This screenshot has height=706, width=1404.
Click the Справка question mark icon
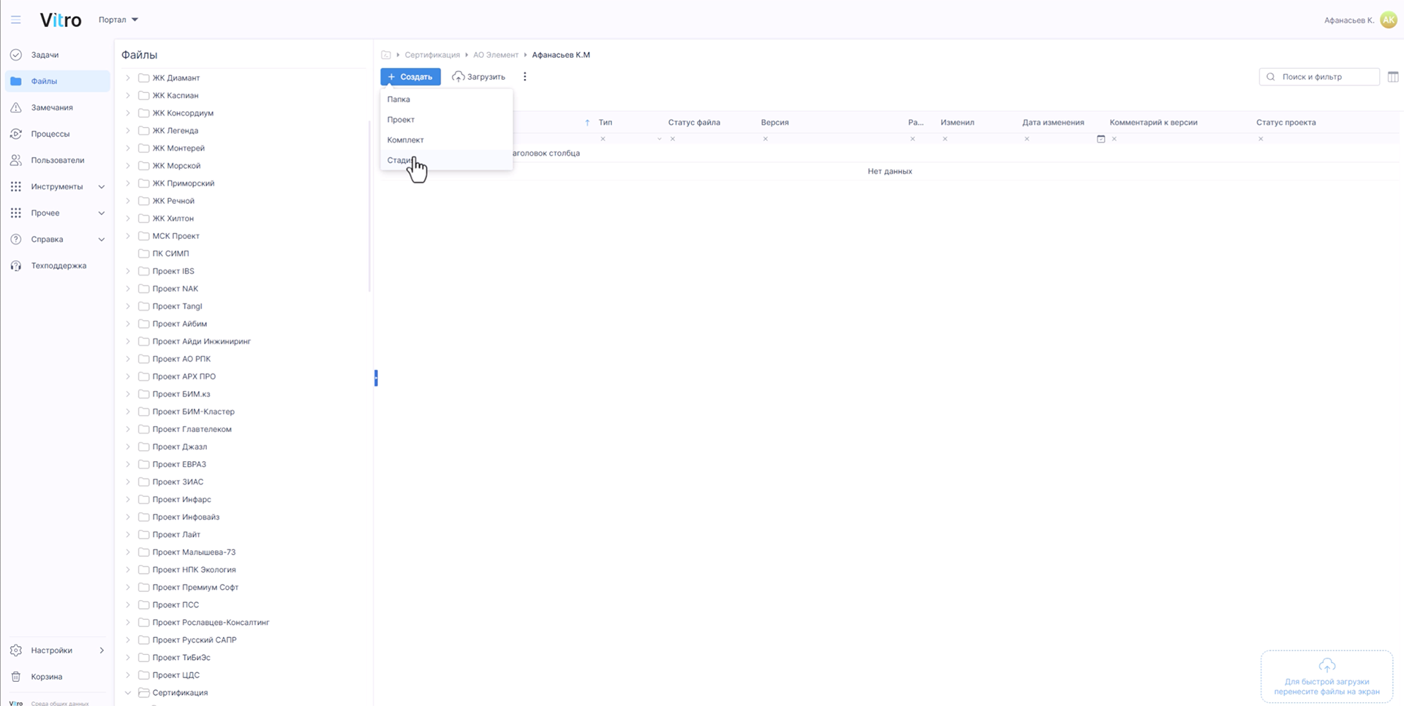tap(16, 239)
